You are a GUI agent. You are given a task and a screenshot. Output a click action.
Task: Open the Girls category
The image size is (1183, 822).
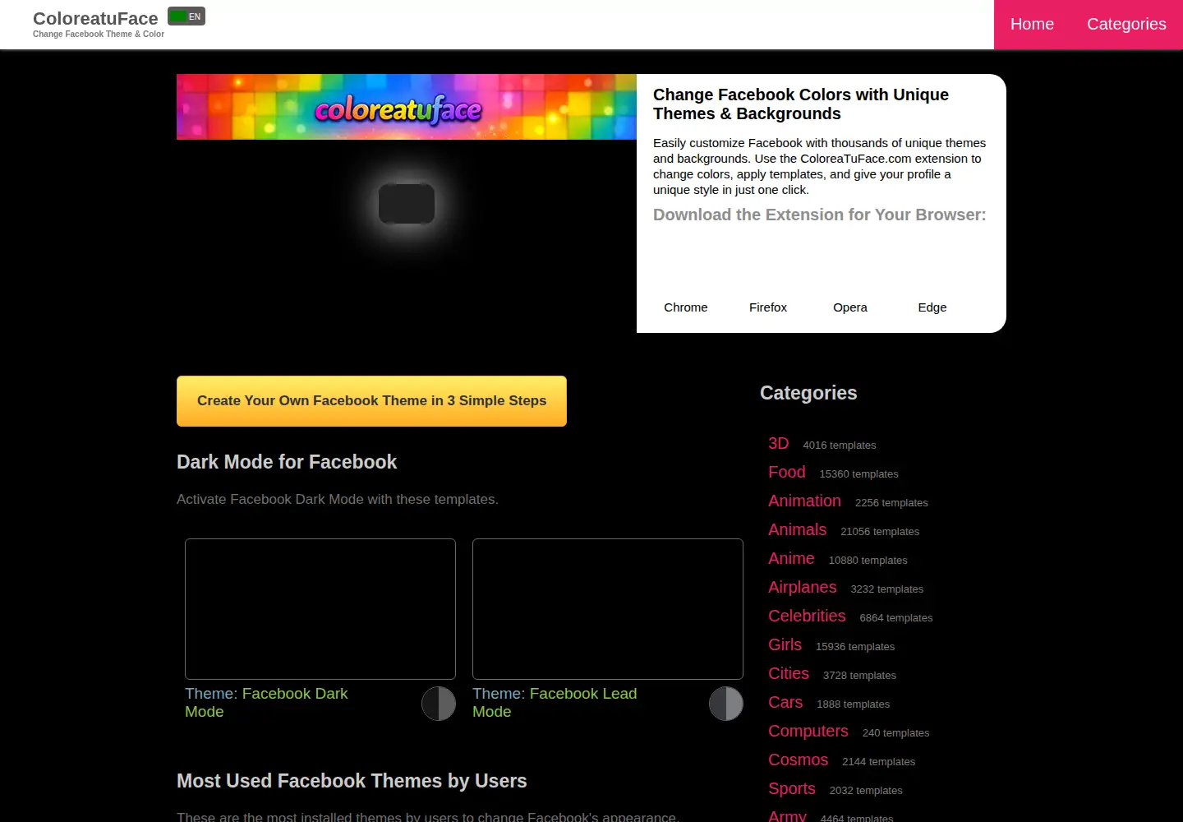(785, 644)
